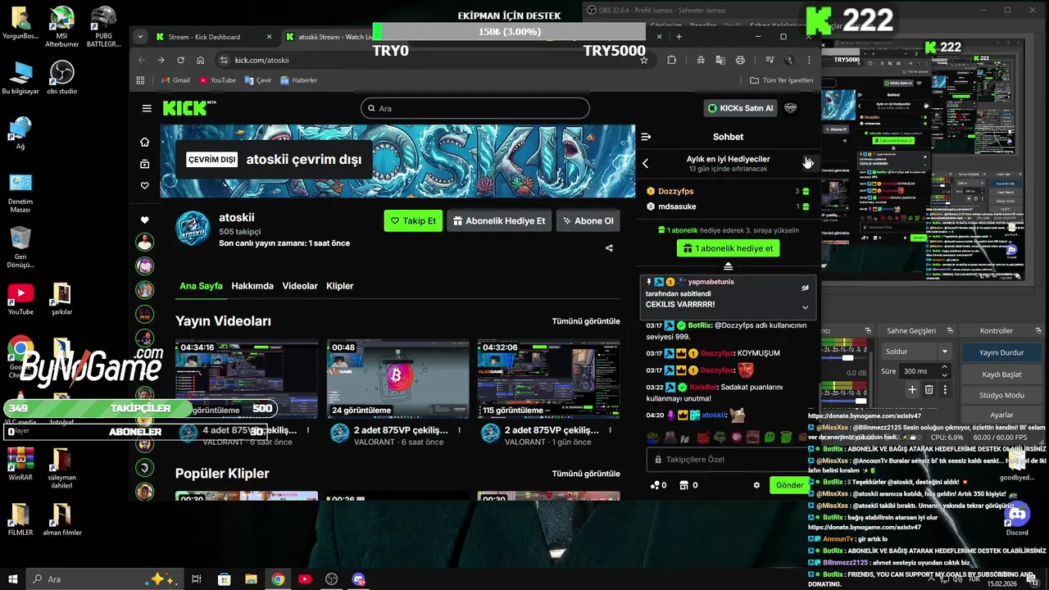Open Chrome extensions puzzle icon
The image size is (1049, 590).
point(672,60)
